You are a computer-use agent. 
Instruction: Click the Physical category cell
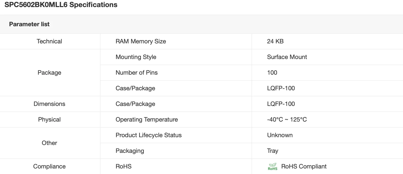coord(49,120)
